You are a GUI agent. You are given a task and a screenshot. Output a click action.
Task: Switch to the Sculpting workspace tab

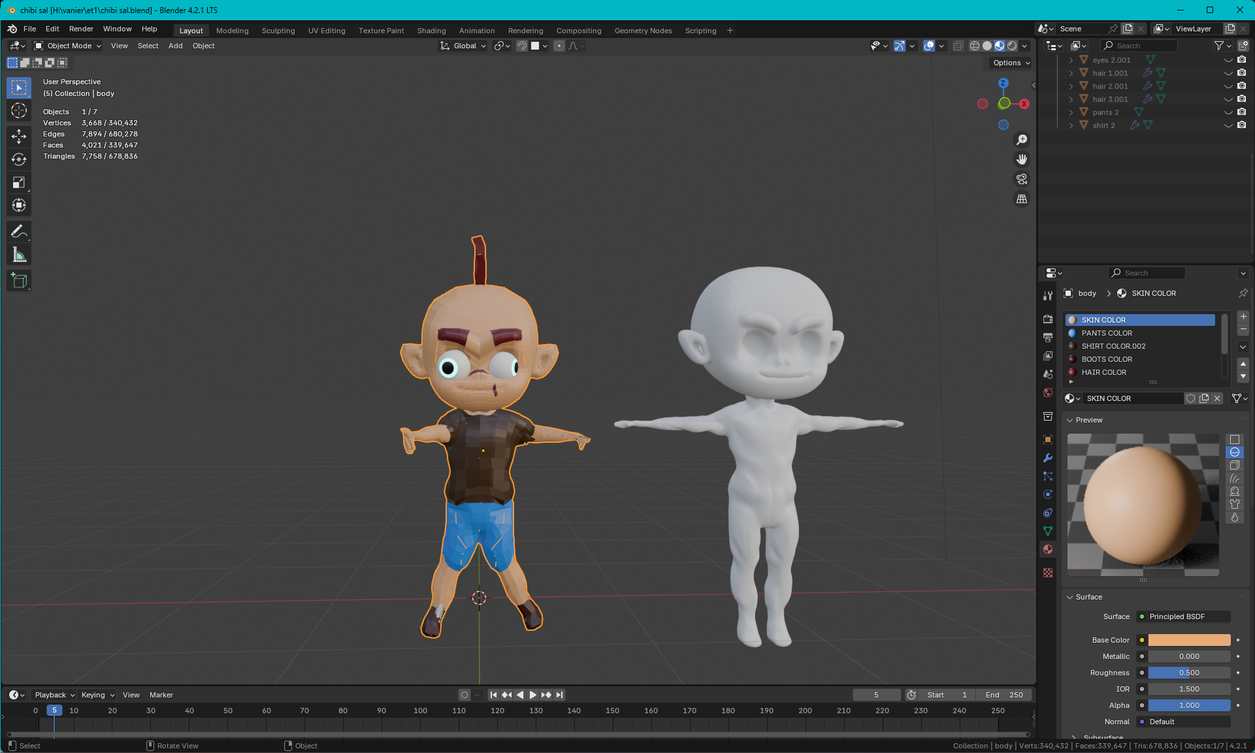coord(278,31)
